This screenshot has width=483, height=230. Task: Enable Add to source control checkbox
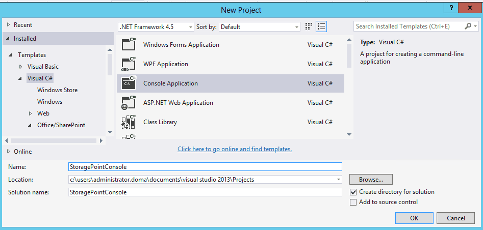[x=353, y=202]
